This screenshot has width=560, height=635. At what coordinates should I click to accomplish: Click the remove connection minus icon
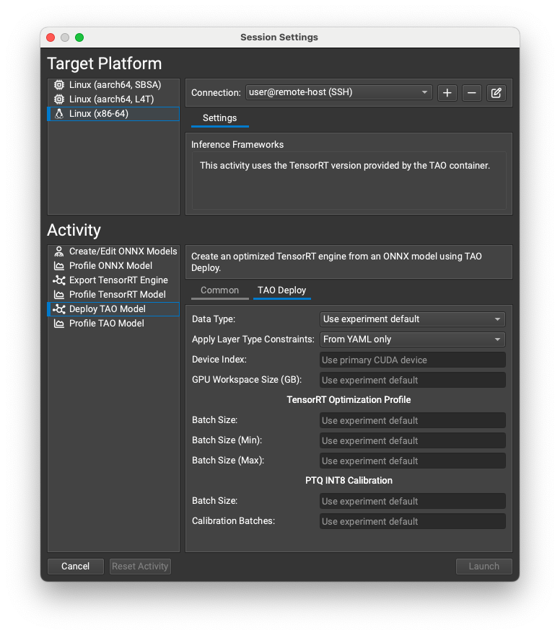coord(472,92)
